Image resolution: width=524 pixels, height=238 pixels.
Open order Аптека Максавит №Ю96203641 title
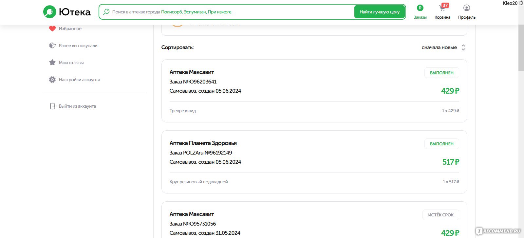[x=192, y=72]
